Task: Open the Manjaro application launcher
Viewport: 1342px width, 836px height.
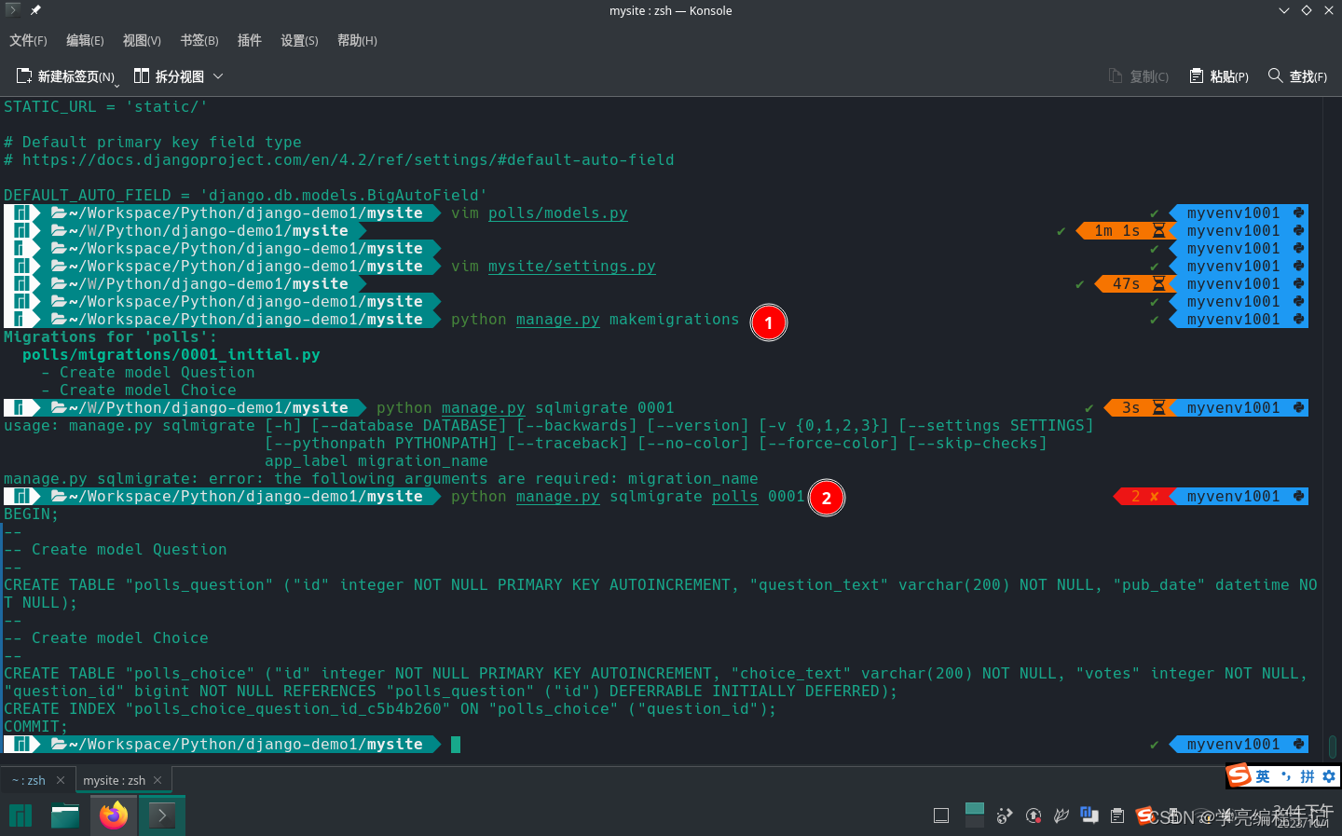Action: [21, 815]
